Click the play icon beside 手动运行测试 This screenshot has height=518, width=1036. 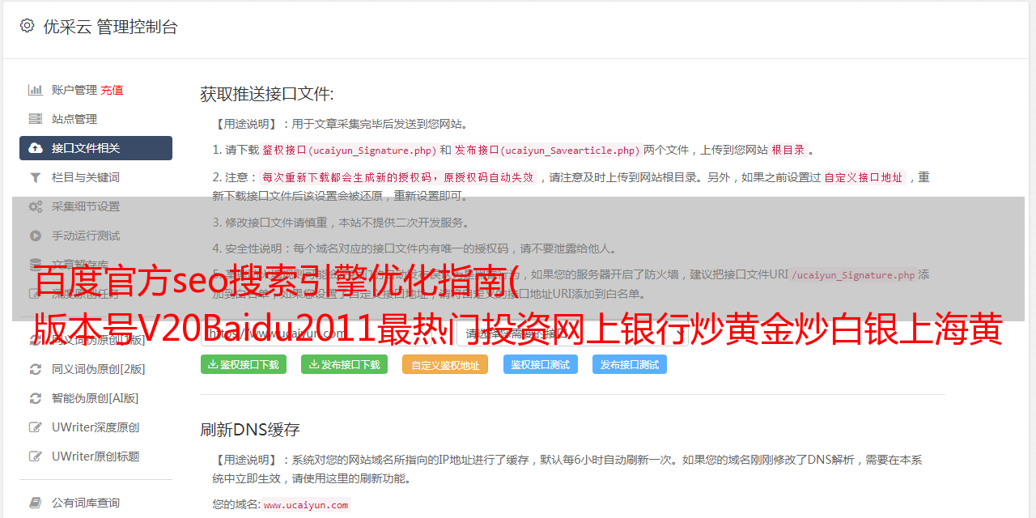[36, 236]
